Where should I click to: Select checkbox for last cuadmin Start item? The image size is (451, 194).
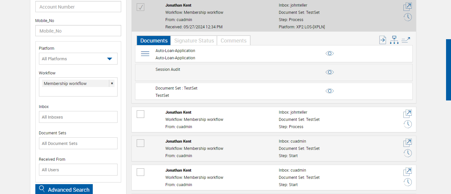point(140,172)
